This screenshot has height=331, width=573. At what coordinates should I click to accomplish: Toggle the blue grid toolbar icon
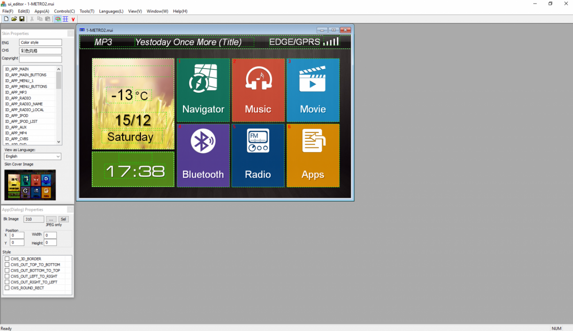coord(65,19)
